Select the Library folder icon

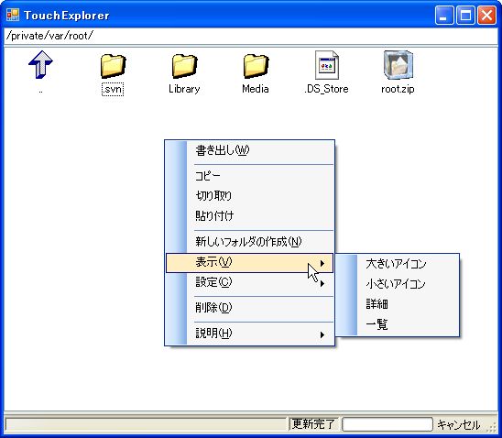(x=184, y=66)
